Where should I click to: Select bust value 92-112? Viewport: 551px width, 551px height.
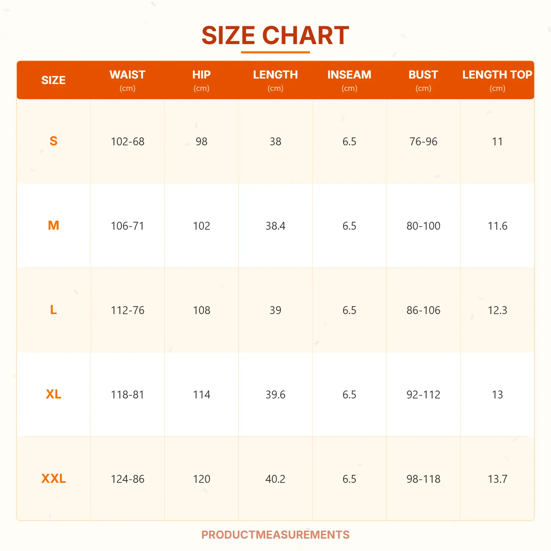coord(423,395)
